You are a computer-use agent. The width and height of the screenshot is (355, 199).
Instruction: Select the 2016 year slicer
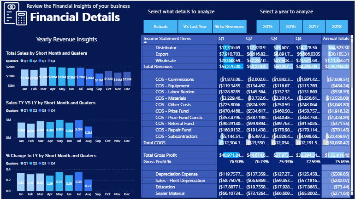290,27
